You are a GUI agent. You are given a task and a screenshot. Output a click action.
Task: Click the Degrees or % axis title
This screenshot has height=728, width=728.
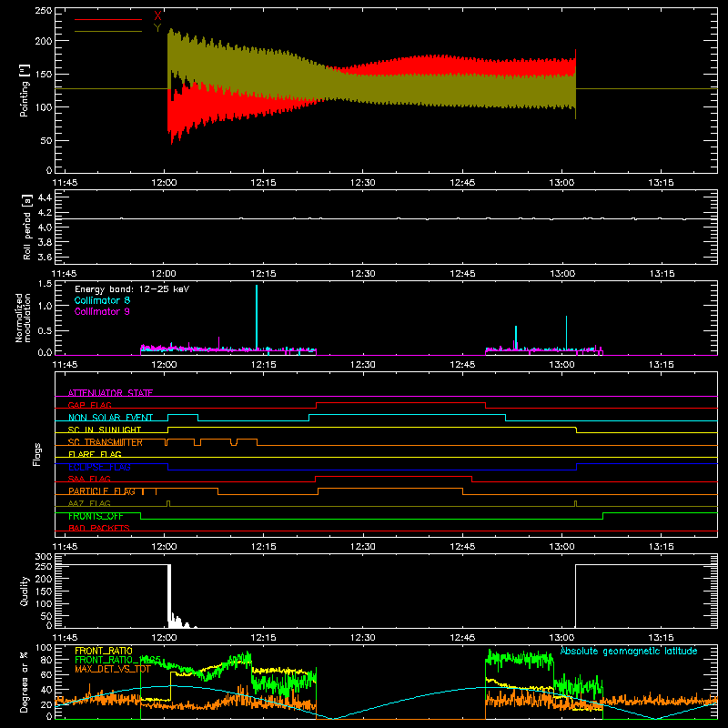pyautogui.click(x=25, y=682)
